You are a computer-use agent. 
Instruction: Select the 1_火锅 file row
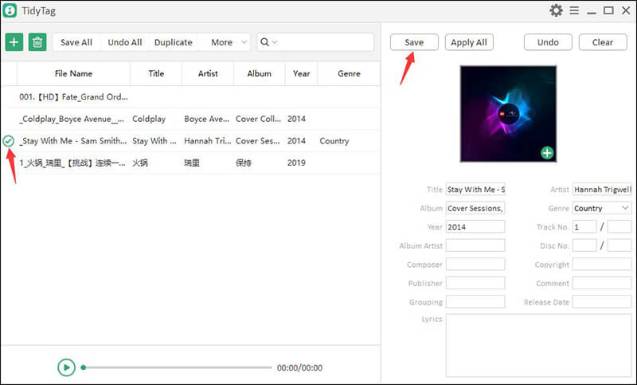pyautogui.click(x=190, y=163)
